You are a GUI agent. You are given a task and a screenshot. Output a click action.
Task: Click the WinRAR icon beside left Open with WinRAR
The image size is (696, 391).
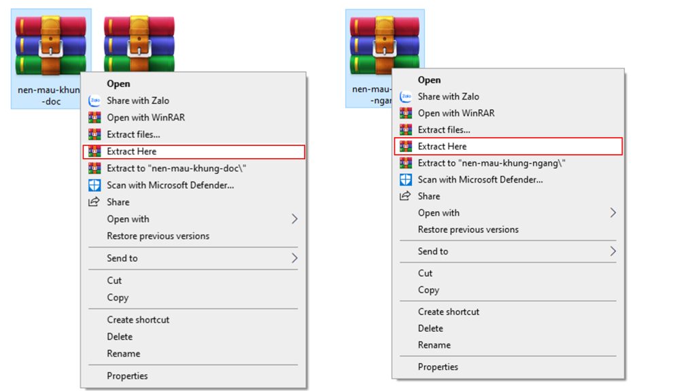click(94, 117)
